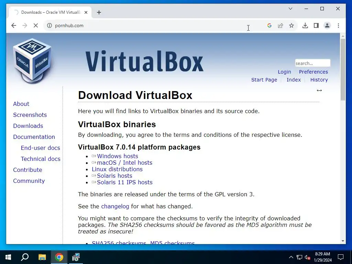Click scrollbar down arrow

[343, 241]
